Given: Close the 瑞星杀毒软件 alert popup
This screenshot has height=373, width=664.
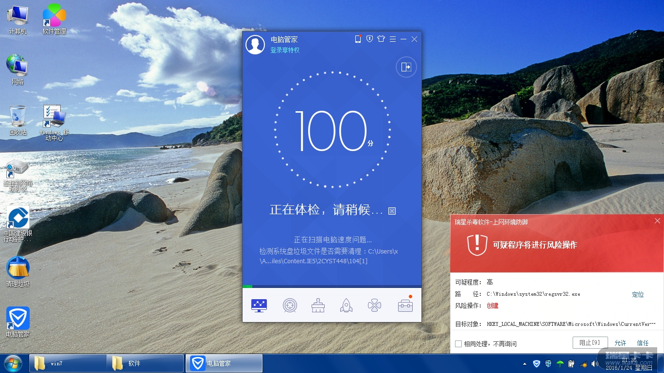Looking at the screenshot, I should [657, 221].
